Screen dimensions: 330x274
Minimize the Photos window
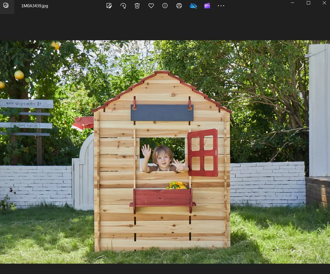[293, 3]
